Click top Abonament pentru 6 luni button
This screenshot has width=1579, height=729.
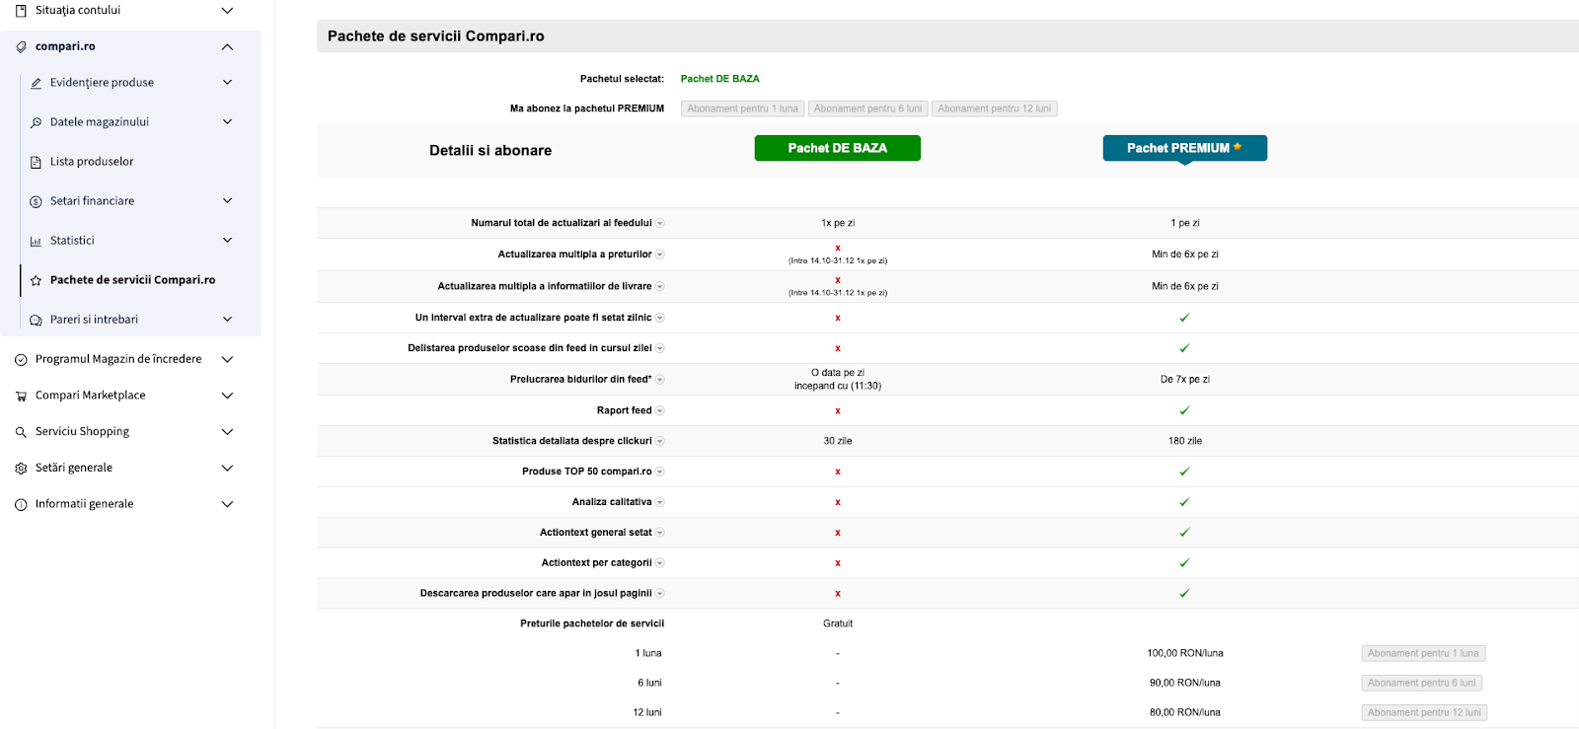point(867,109)
